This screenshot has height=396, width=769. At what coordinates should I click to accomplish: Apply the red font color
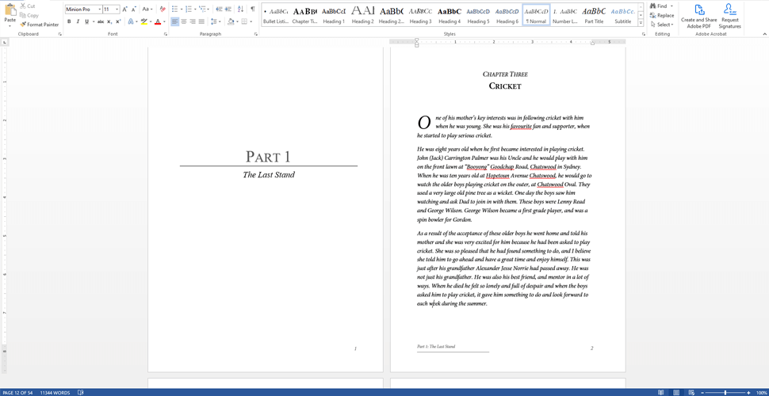pyautogui.click(x=157, y=21)
